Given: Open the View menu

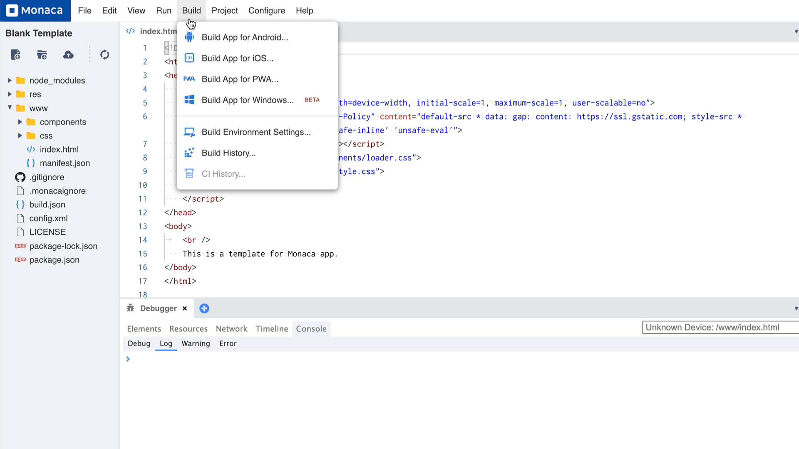Looking at the screenshot, I should (136, 10).
